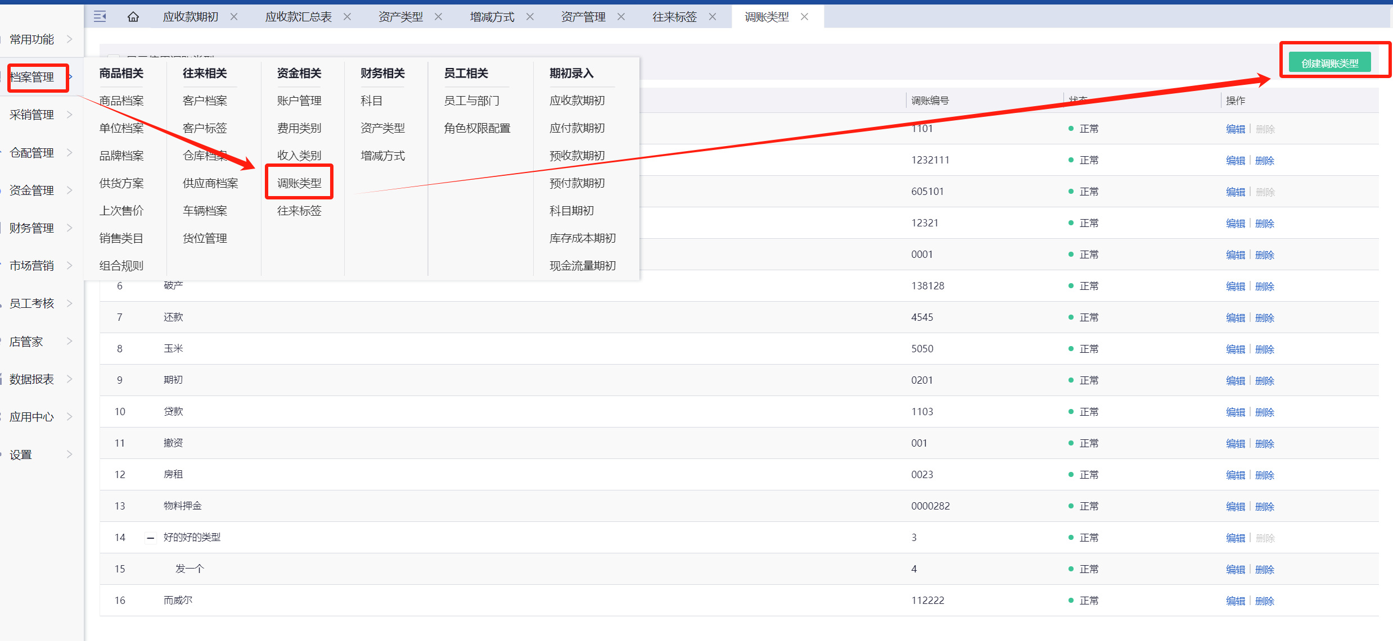Close the 应收款汇总表 tab
Viewport: 1393px width, 641px height.
coord(348,17)
